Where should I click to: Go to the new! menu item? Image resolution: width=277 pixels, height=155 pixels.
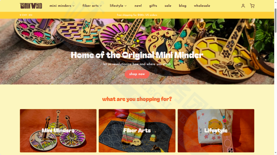click(138, 6)
